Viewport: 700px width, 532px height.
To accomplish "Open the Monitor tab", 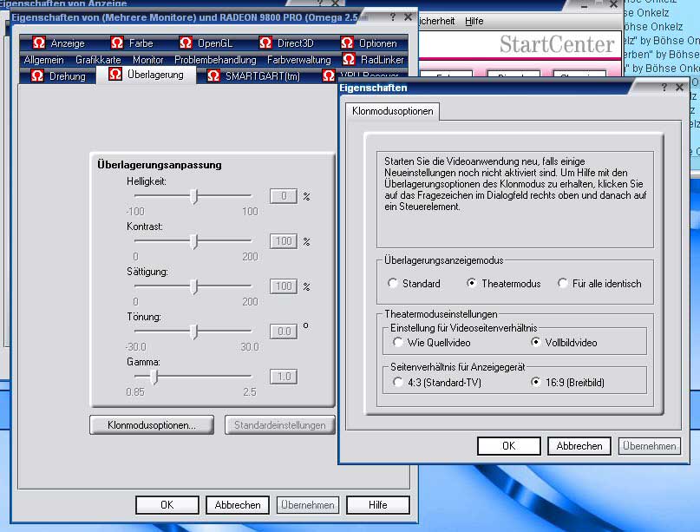I will tap(148, 60).
